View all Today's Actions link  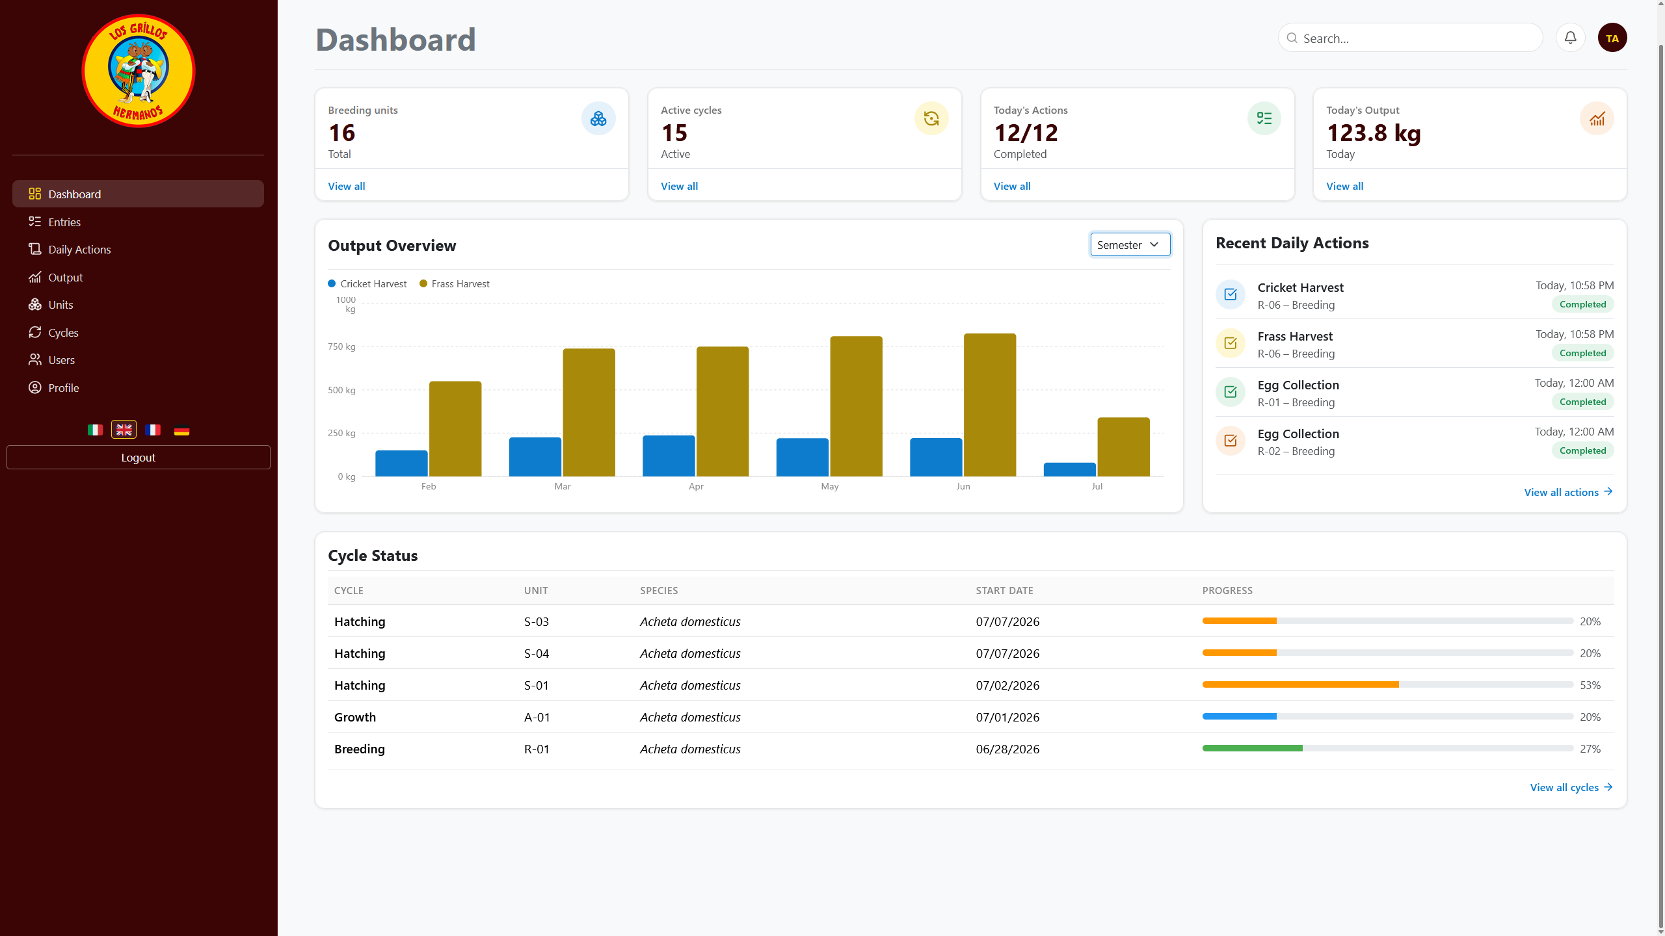[1012, 186]
